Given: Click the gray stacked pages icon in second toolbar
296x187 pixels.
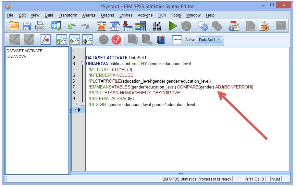Looking at the screenshot, I should 147,40.
